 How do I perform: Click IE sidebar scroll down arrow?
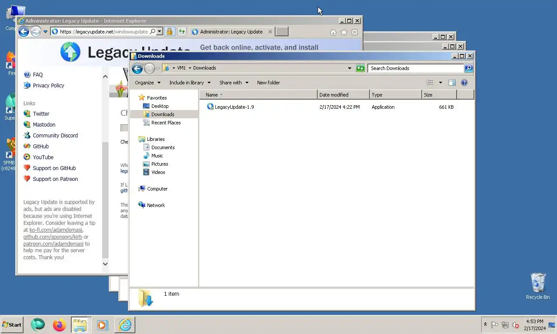[x=105, y=264]
